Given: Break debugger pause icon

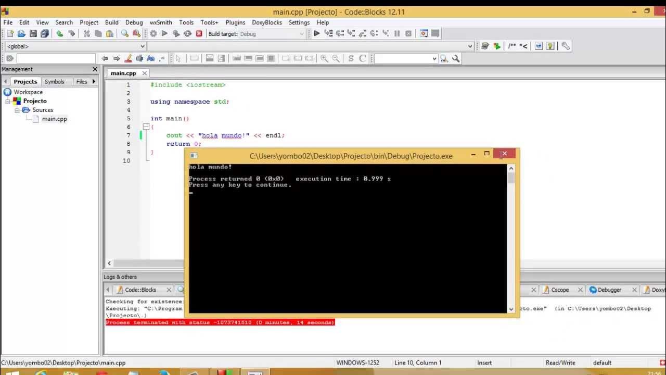Looking at the screenshot, I should (397, 33).
